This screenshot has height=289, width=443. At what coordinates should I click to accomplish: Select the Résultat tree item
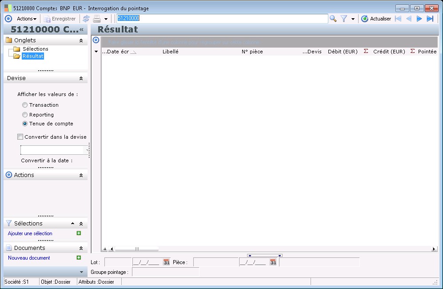pos(33,56)
